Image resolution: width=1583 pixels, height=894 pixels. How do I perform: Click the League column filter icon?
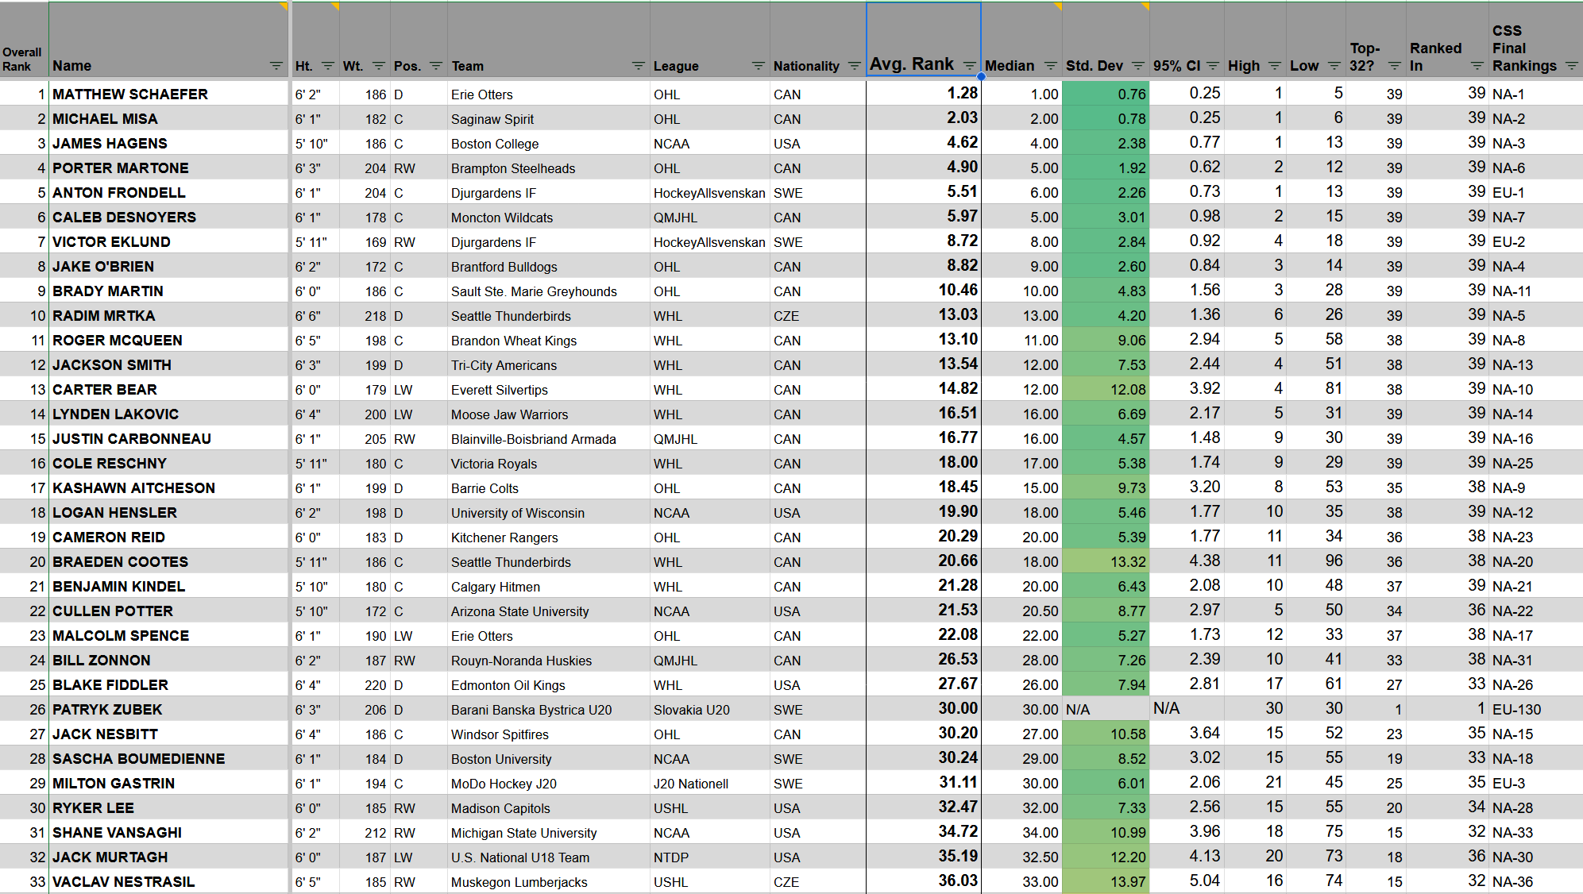click(758, 66)
